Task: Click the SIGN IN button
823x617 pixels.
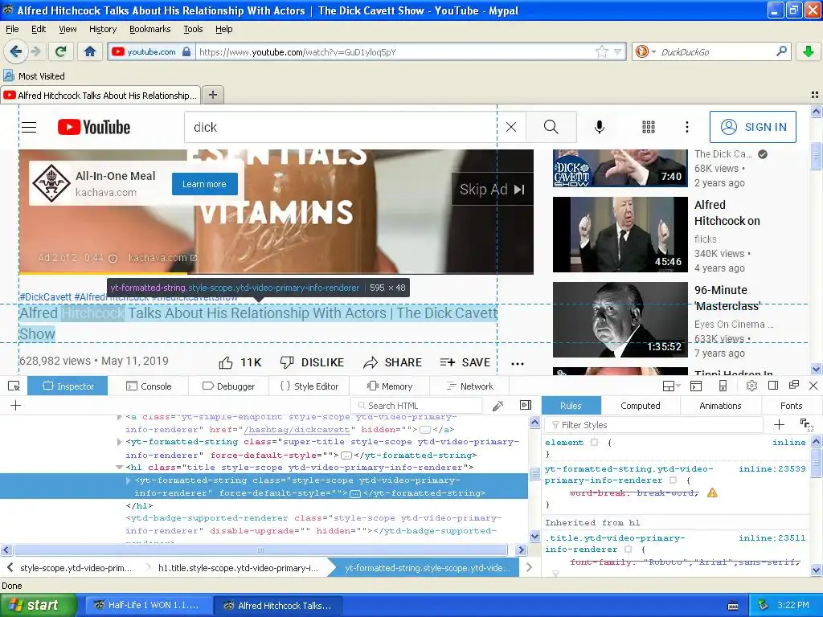Action: [x=752, y=127]
